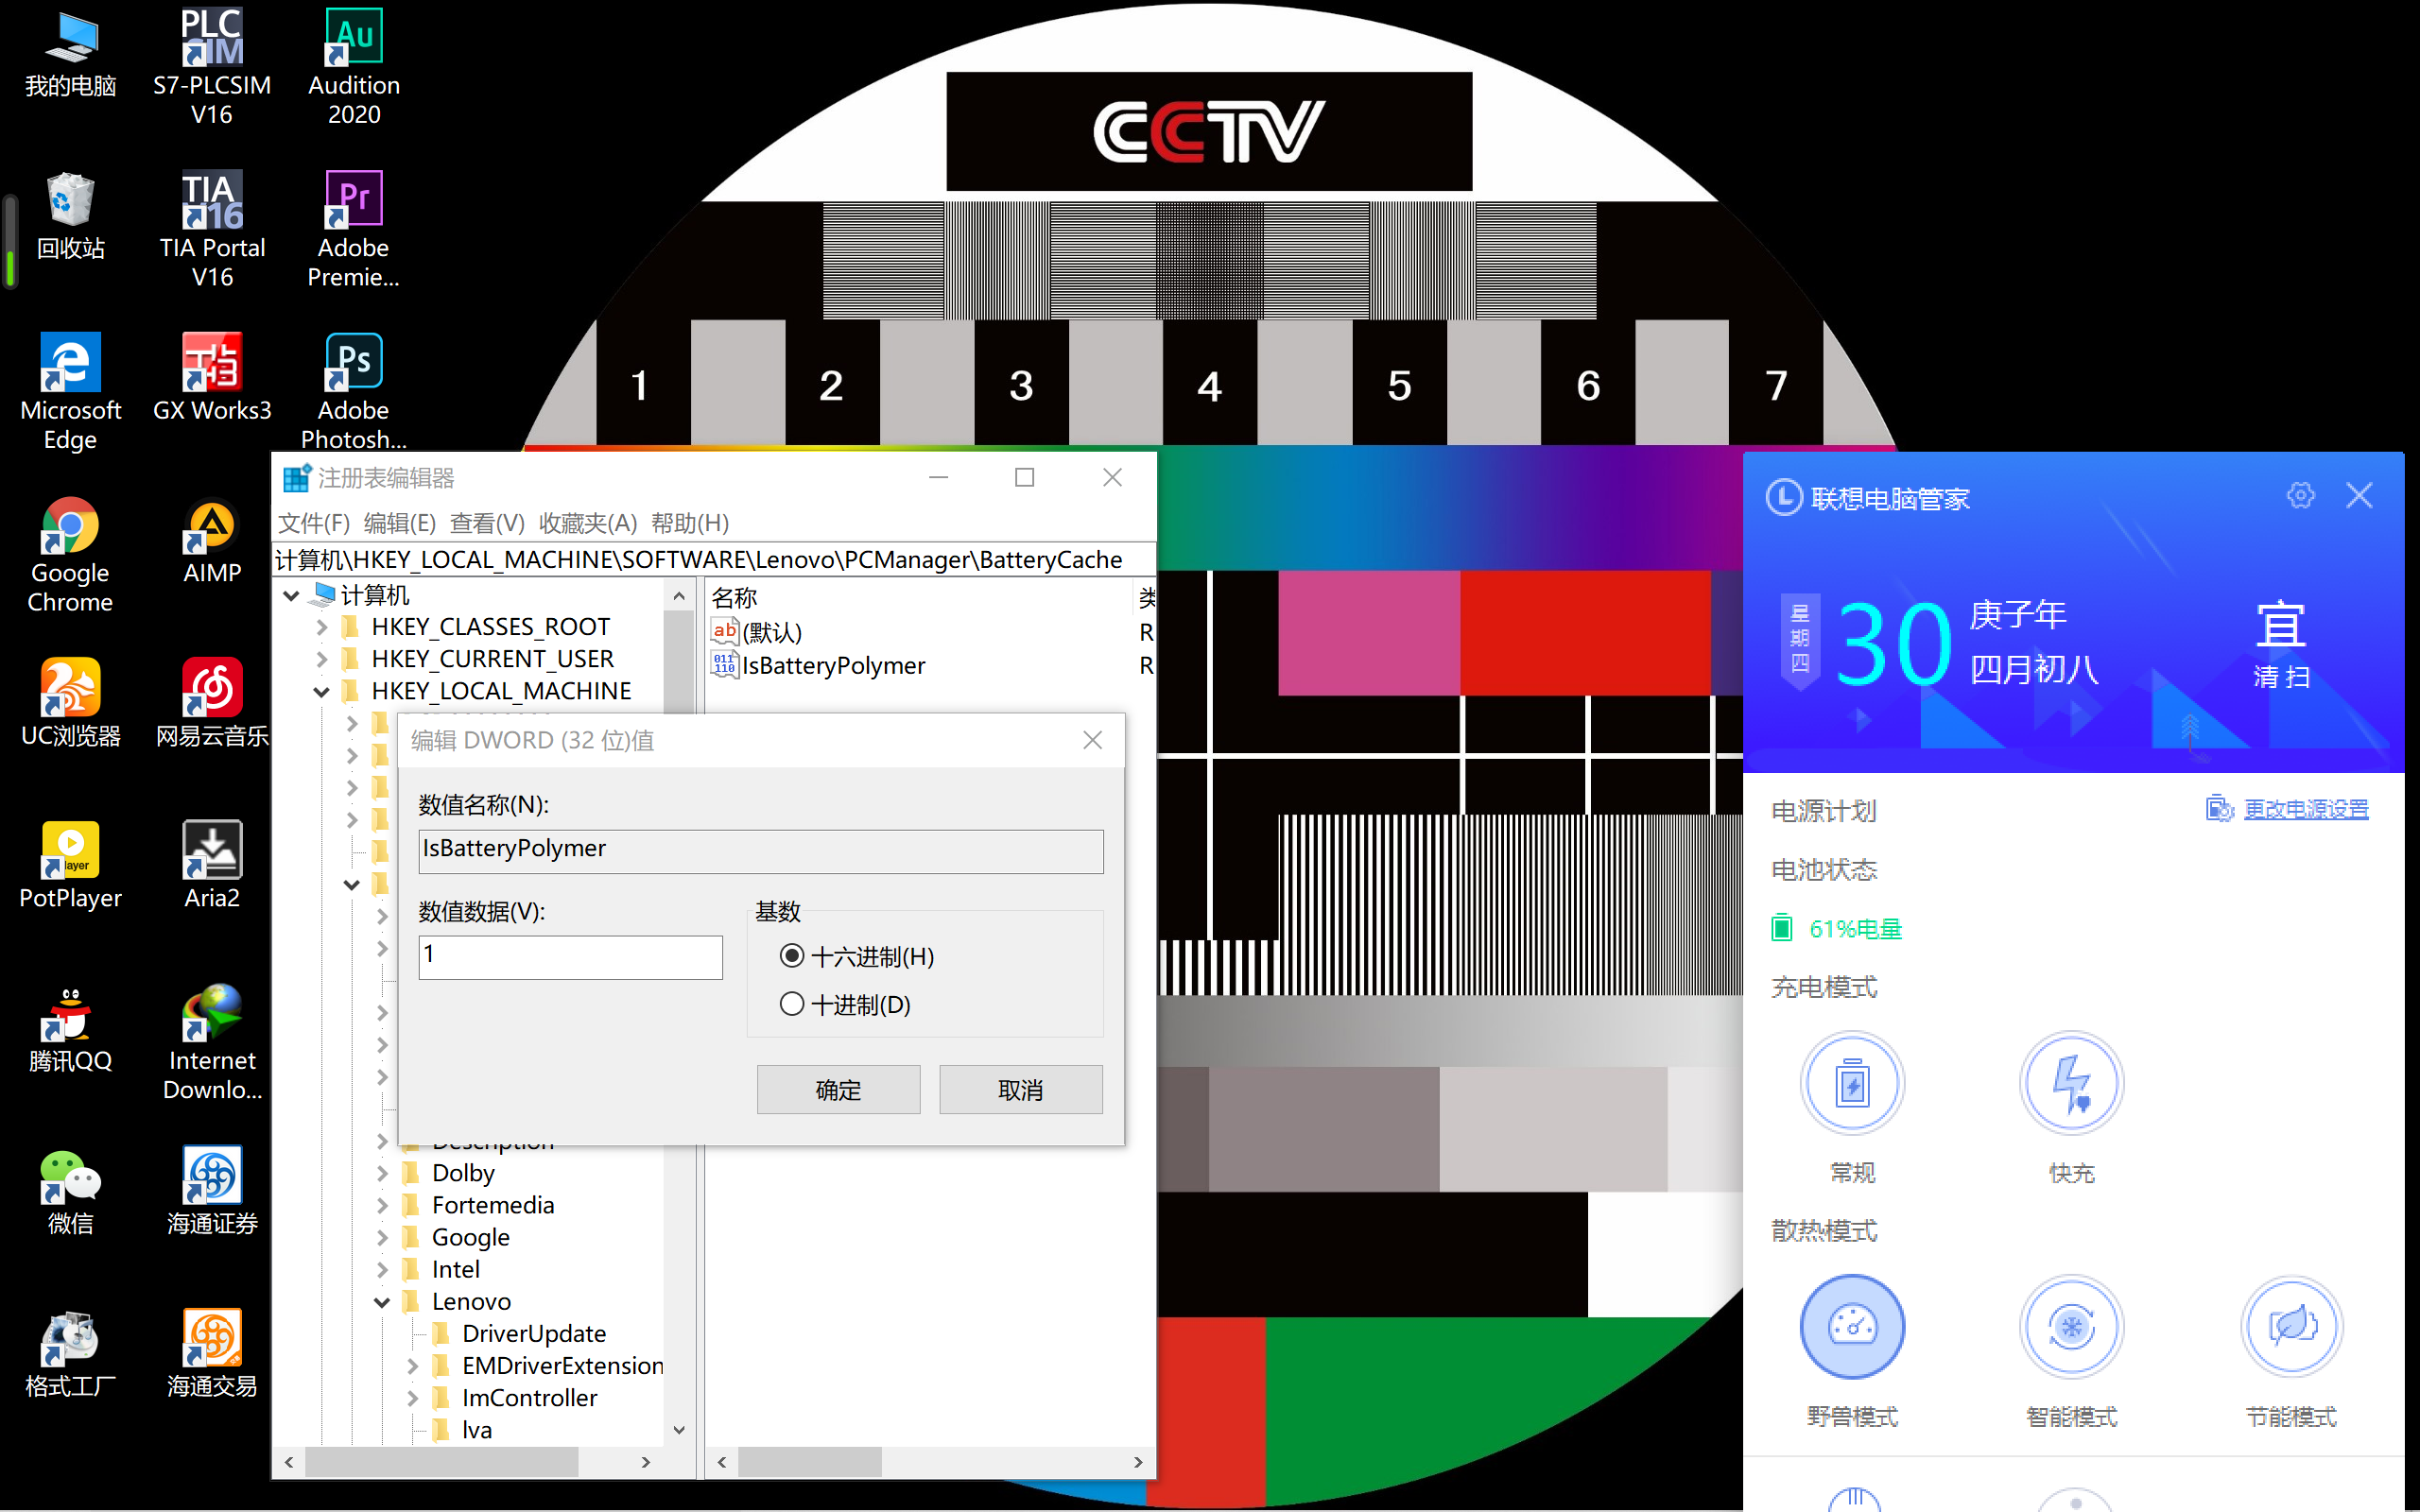Image resolution: width=2420 pixels, height=1512 pixels.
Task: Click the 数值名称 IsBatteryPolymer field
Action: [761, 851]
